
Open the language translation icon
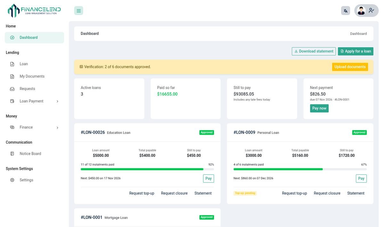[x=346, y=11]
